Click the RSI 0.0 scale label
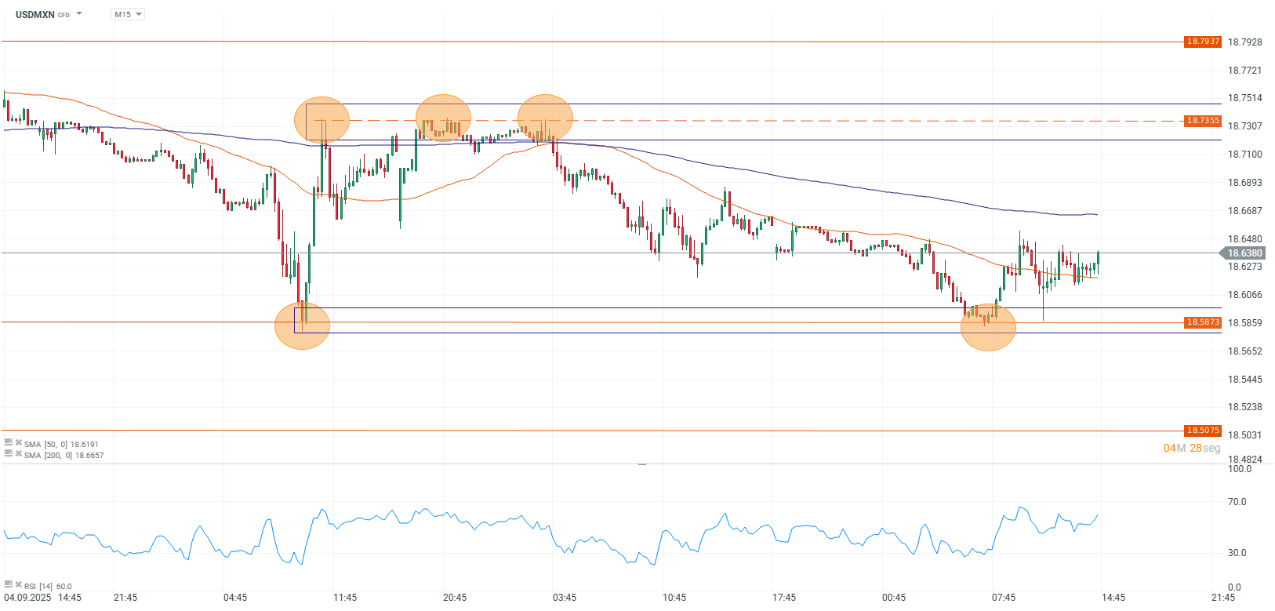The width and height of the screenshot is (1275, 611). [1234, 587]
